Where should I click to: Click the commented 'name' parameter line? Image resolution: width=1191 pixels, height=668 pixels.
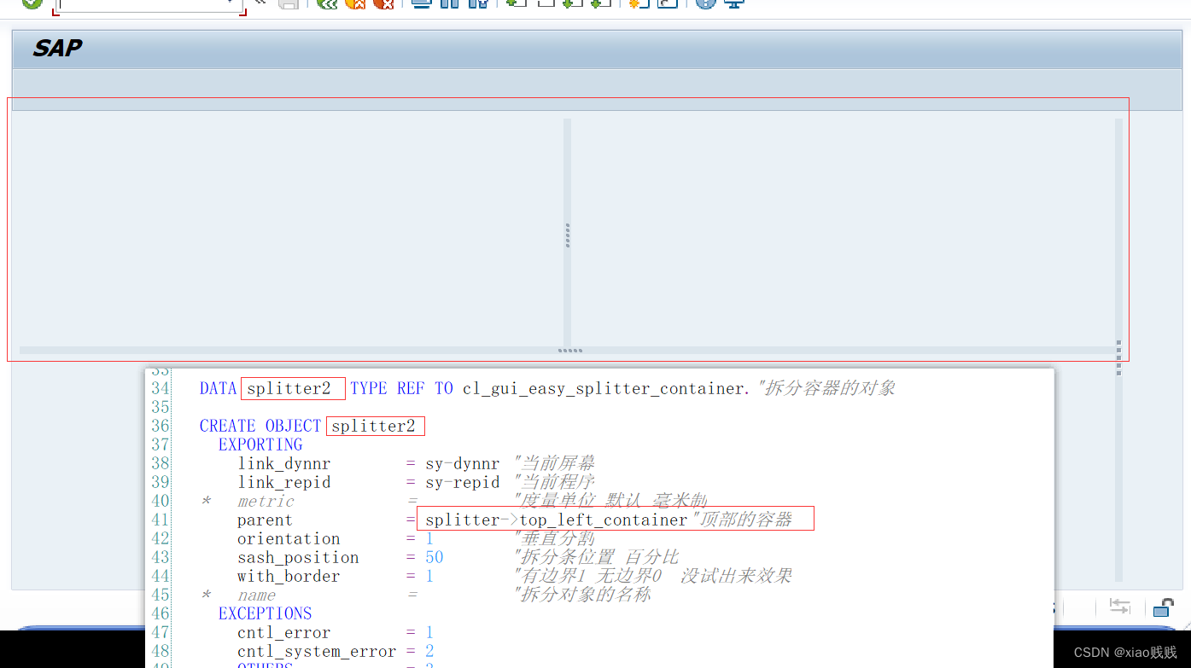(x=425, y=595)
